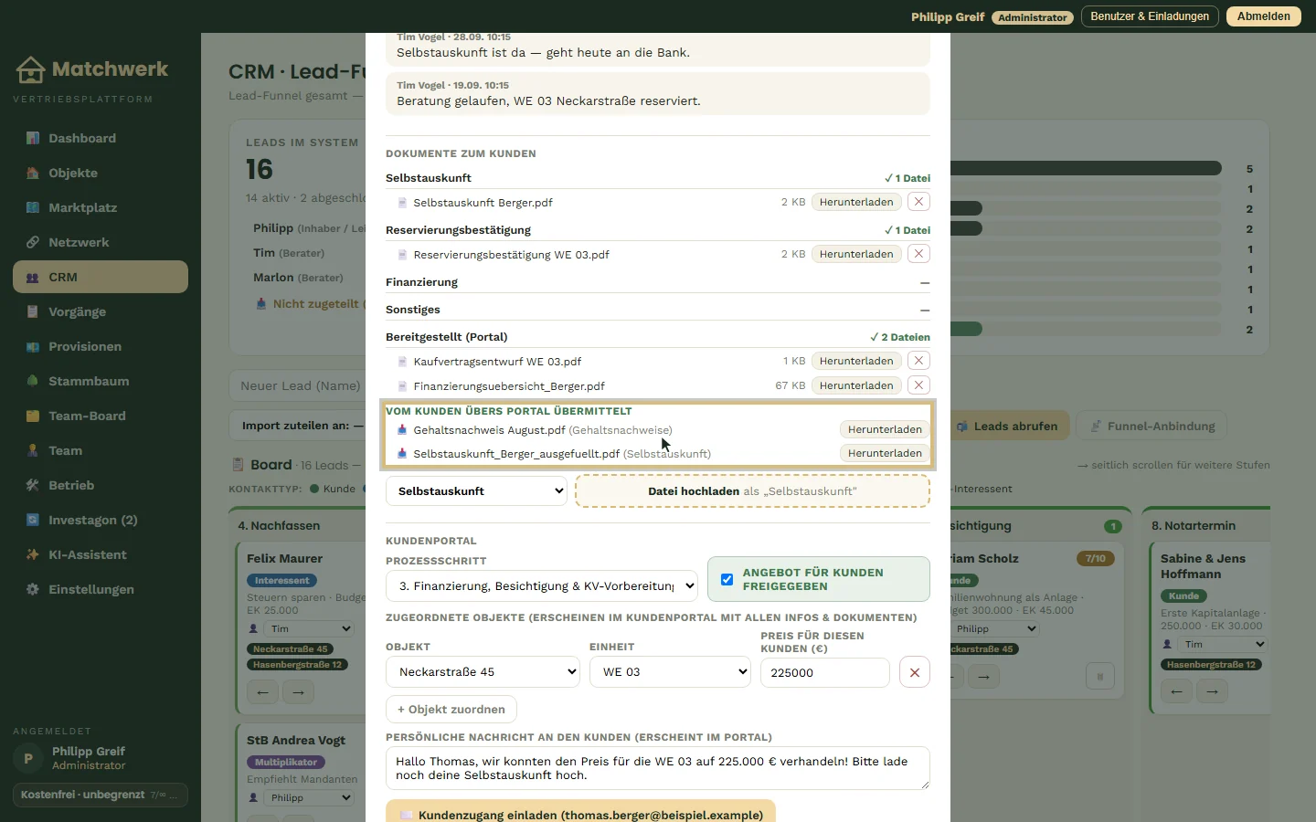Open the Einheit dropdown WE 03
This screenshot has height=822, width=1316.
[670, 672]
